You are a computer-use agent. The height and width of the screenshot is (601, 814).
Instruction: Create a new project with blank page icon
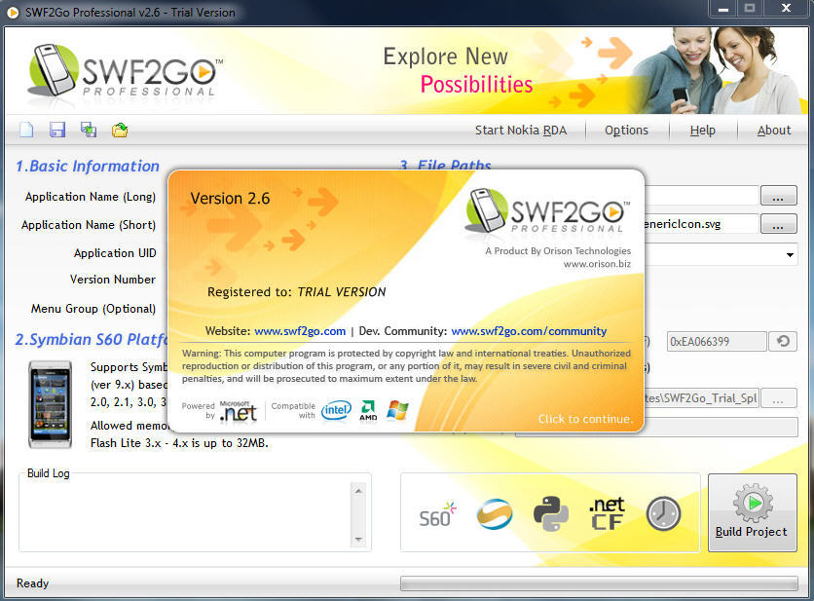[26, 130]
